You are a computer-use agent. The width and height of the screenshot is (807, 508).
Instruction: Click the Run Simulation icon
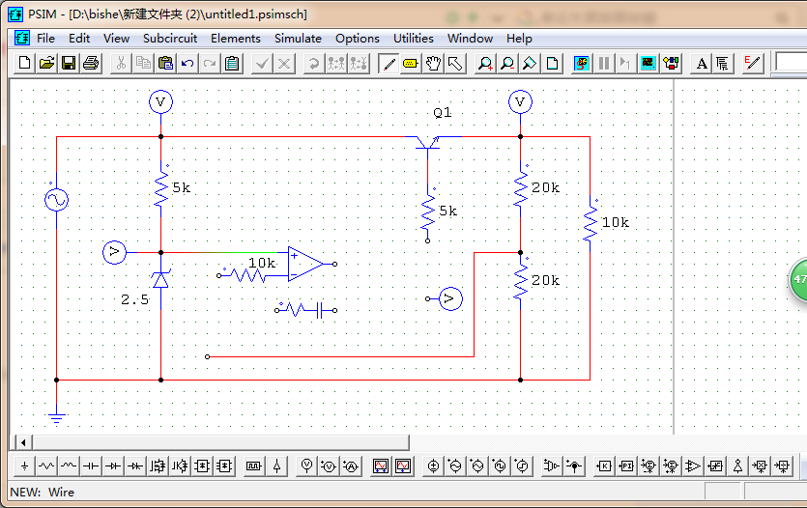(x=582, y=64)
